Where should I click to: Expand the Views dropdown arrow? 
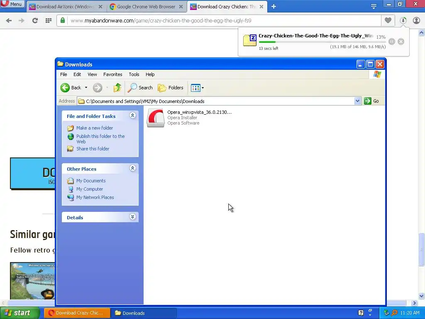click(203, 88)
